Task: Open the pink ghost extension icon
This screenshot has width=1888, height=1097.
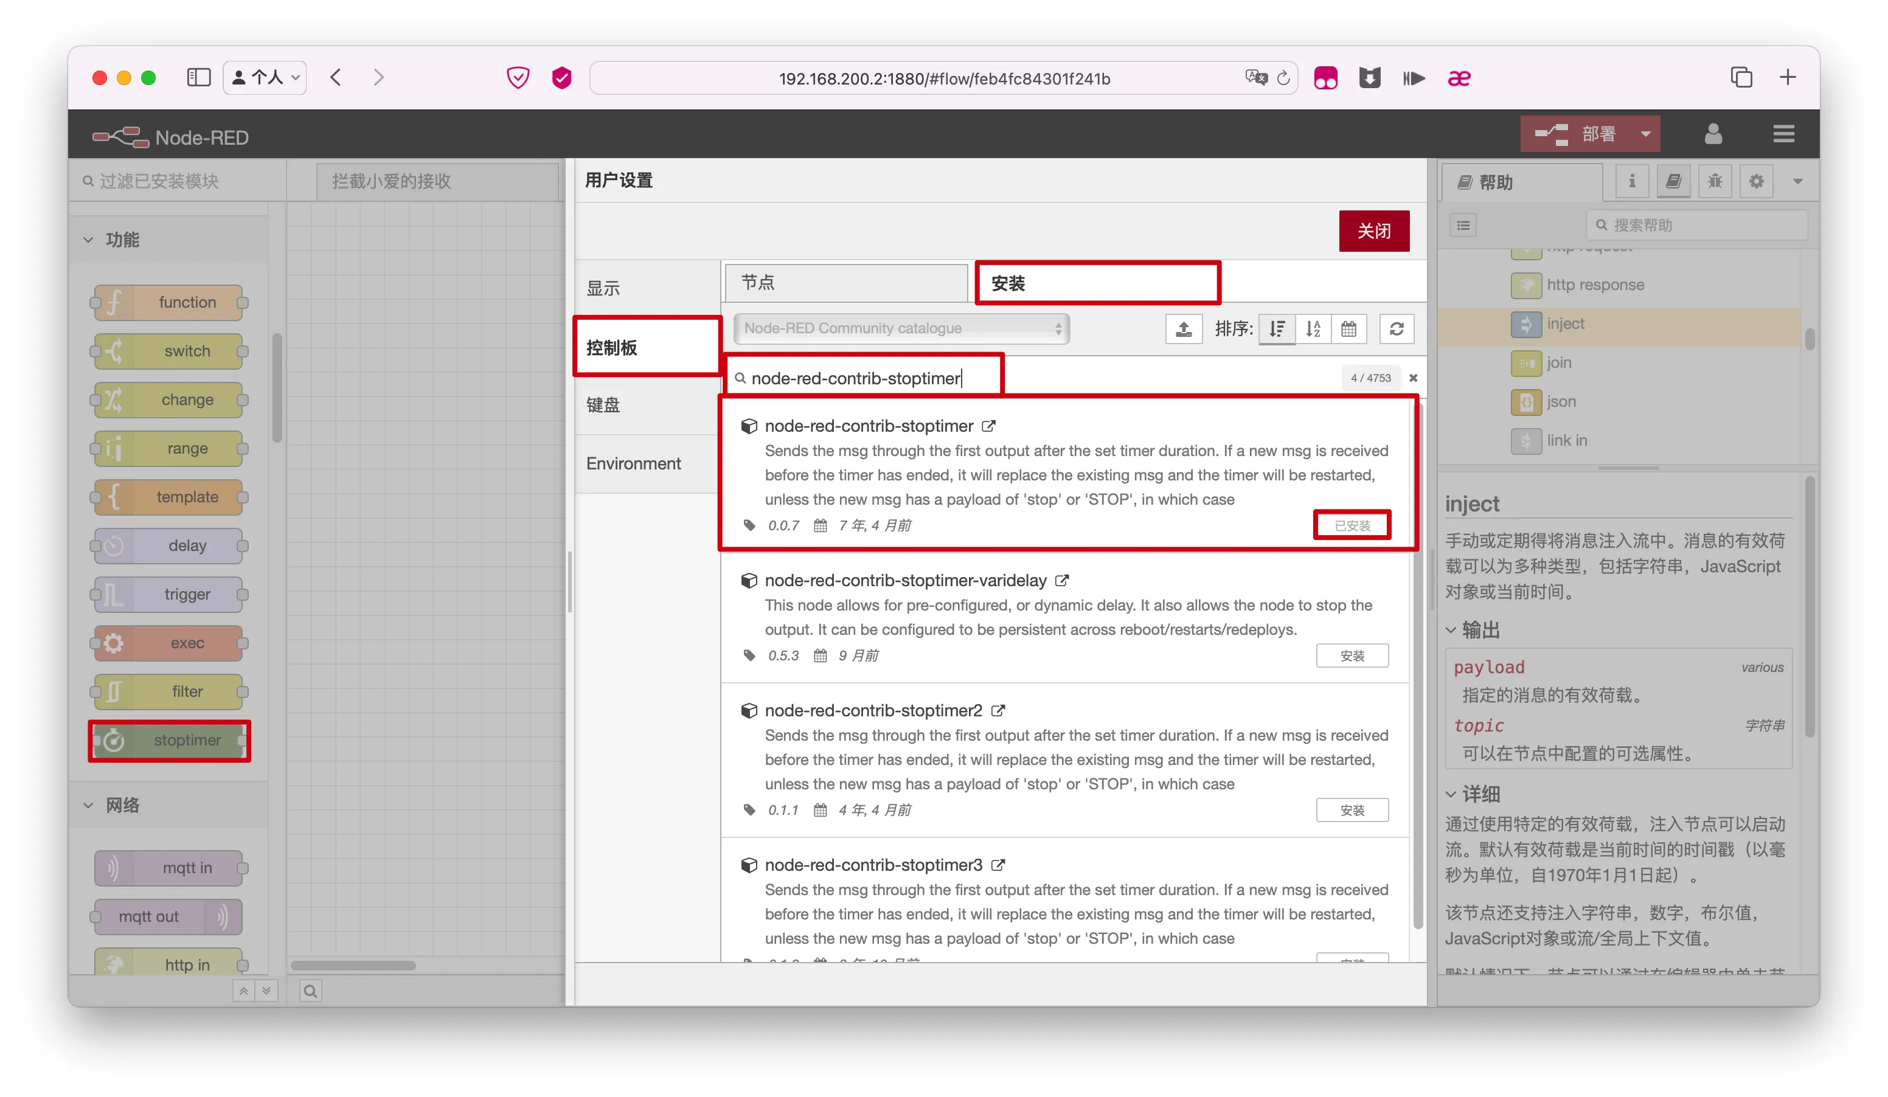Action: pyautogui.click(x=1325, y=78)
